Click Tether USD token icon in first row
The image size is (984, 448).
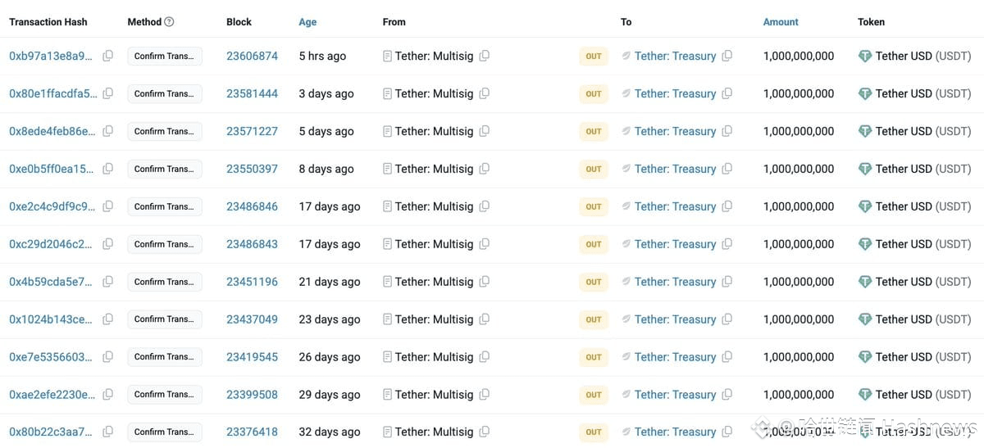click(865, 56)
